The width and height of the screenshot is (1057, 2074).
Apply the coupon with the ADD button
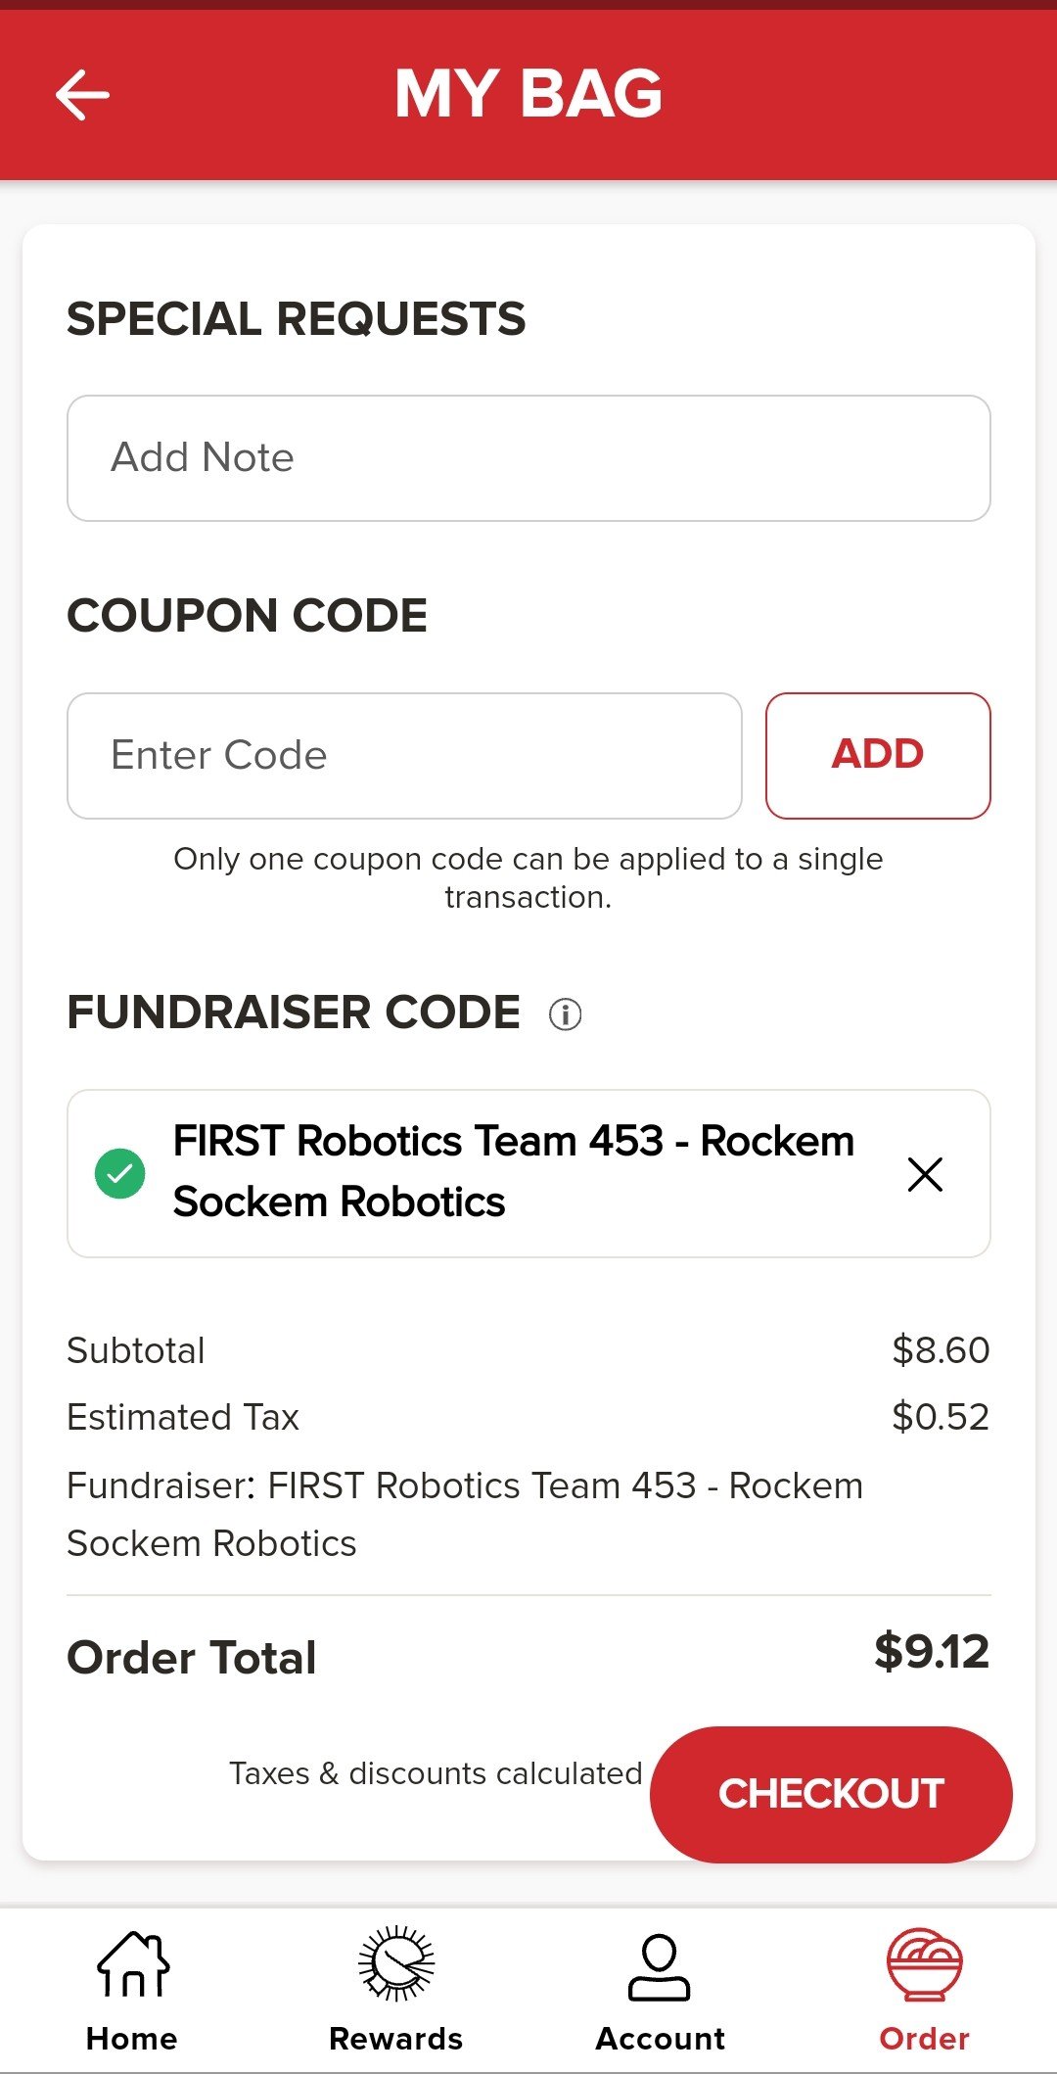pos(878,756)
